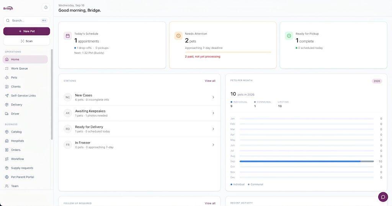
Task: Click Needs Attention alert icon
Action: tap(178, 36)
